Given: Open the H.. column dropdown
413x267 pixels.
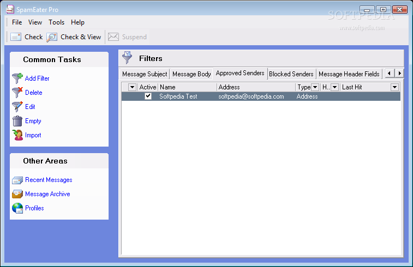Looking at the screenshot, I should 334,87.
